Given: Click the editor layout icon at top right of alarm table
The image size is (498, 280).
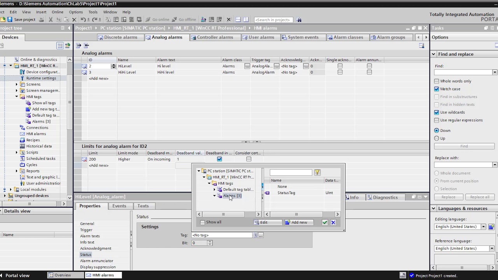Looking at the screenshot, I should pos(421,45).
